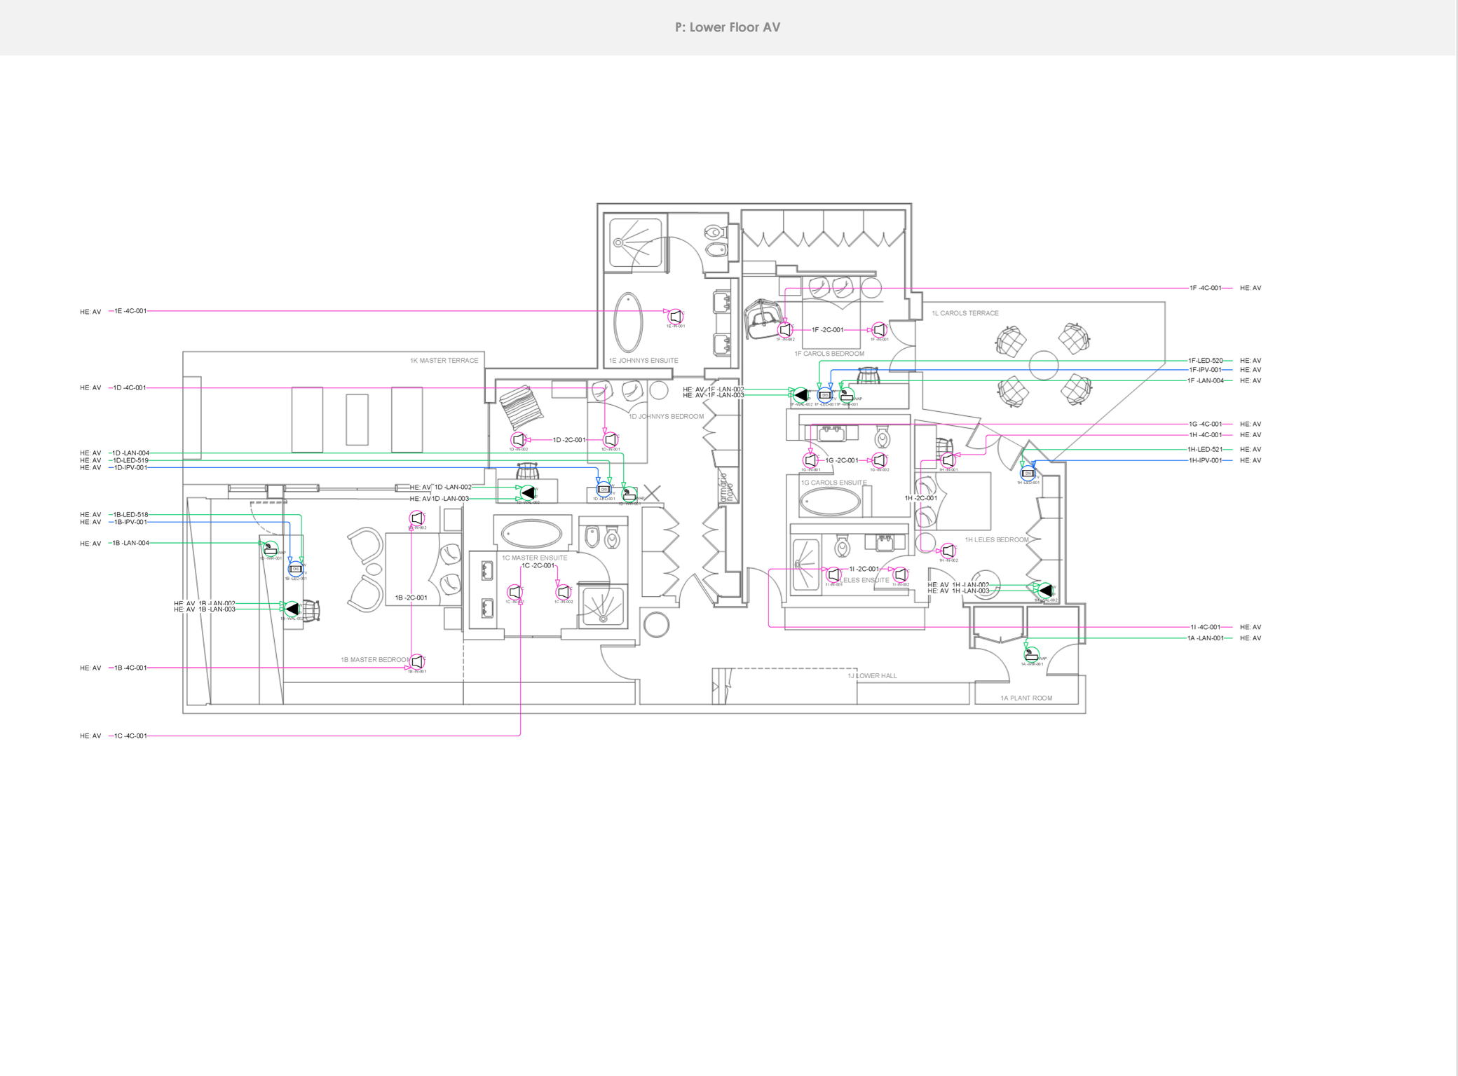Click room label '1K MASTER TERRACE'

444,361
